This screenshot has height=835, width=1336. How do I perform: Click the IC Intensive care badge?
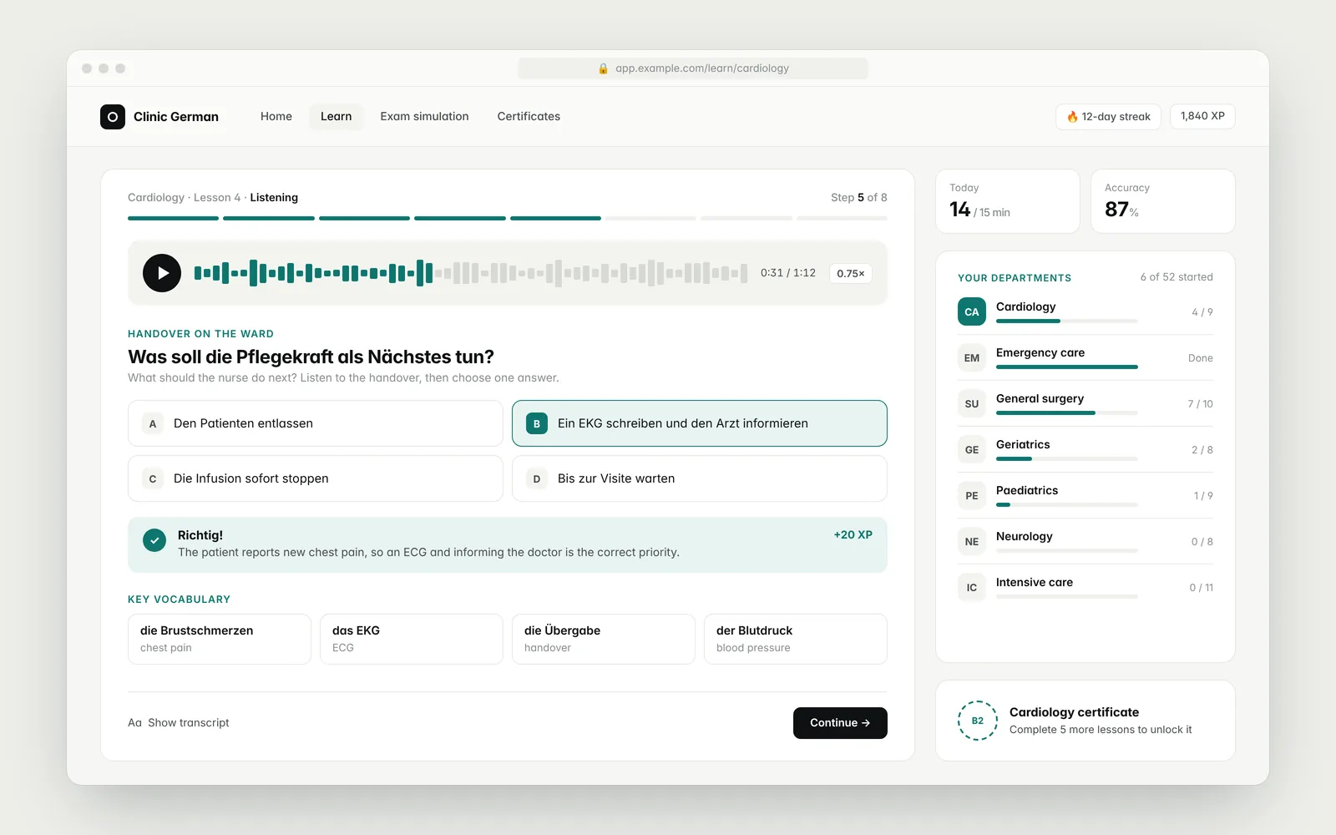tap(972, 588)
